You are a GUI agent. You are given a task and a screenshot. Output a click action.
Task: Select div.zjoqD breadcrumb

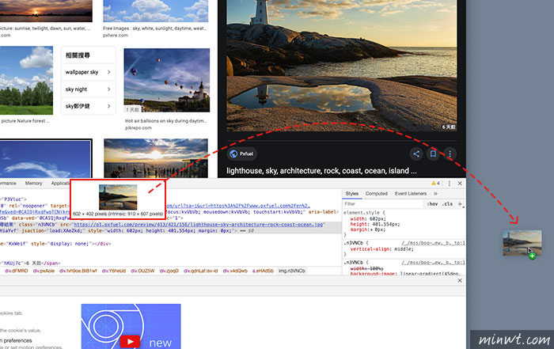click(x=169, y=271)
